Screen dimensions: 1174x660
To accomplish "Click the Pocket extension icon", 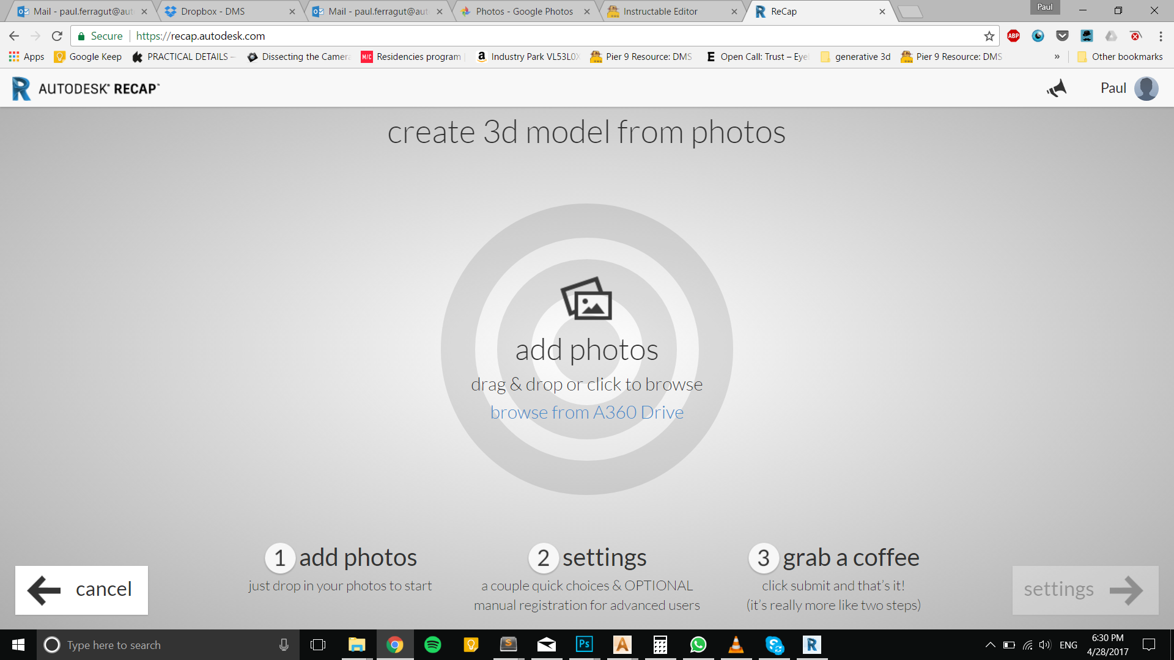I will pyautogui.click(x=1062, y=36).
